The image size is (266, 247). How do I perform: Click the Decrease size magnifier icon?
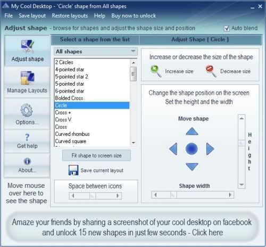(x=211, y=71)
